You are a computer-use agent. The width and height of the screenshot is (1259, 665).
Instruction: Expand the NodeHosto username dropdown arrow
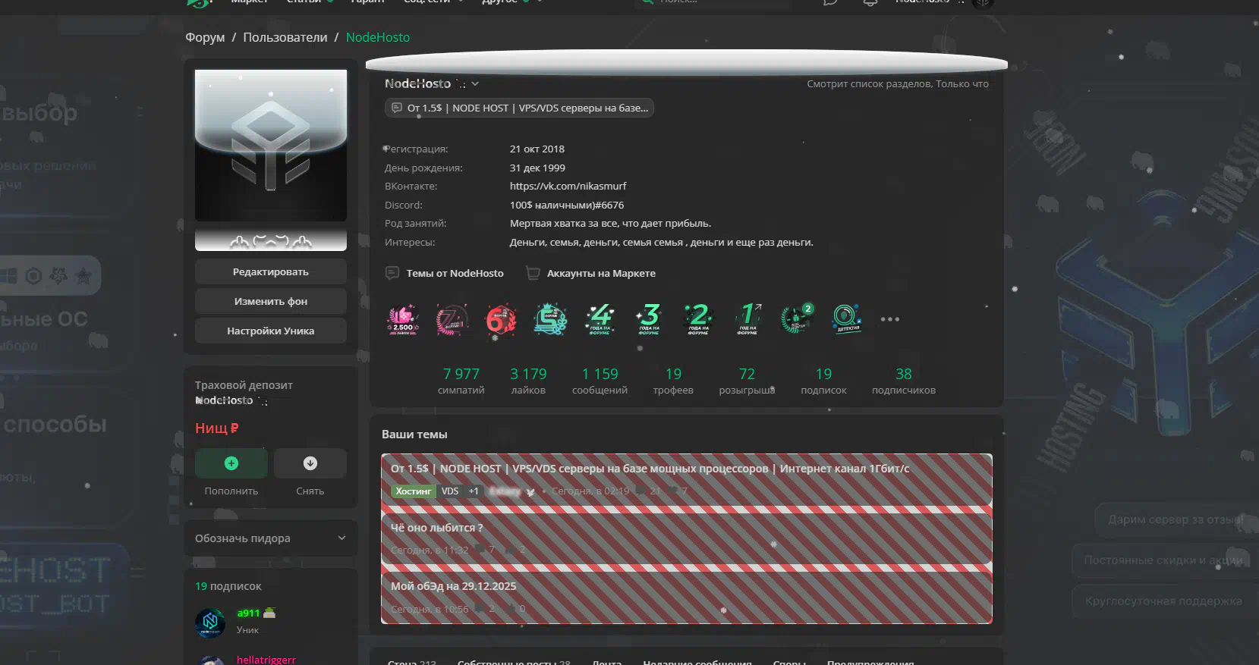pos(475,84)
